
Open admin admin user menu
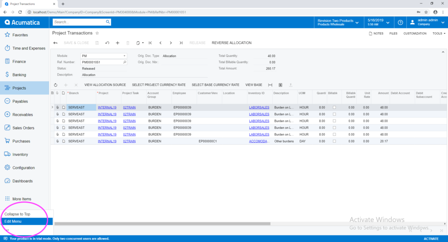(427, 22)
